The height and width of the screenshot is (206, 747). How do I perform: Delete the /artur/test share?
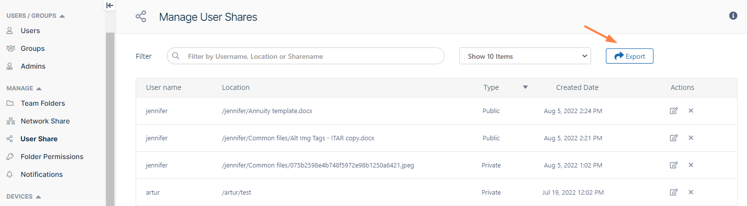tap(691, 192)
